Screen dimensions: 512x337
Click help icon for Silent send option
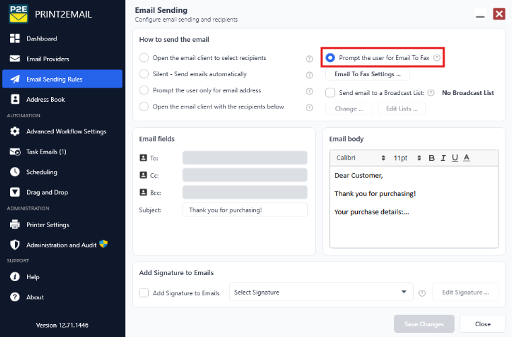pos(309,75)
